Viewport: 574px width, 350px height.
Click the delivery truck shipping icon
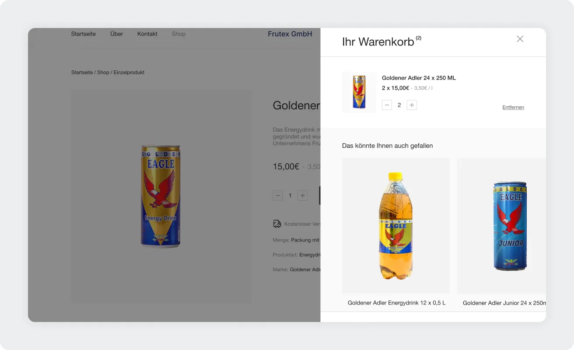coord(277,224)
